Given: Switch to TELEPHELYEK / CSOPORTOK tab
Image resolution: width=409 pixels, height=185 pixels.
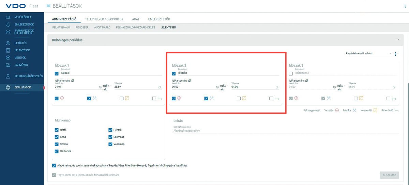Looking at the screenshot, I should [104, 19].
